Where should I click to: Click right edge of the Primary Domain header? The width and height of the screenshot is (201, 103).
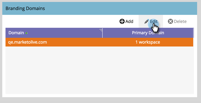pos(193,33)
